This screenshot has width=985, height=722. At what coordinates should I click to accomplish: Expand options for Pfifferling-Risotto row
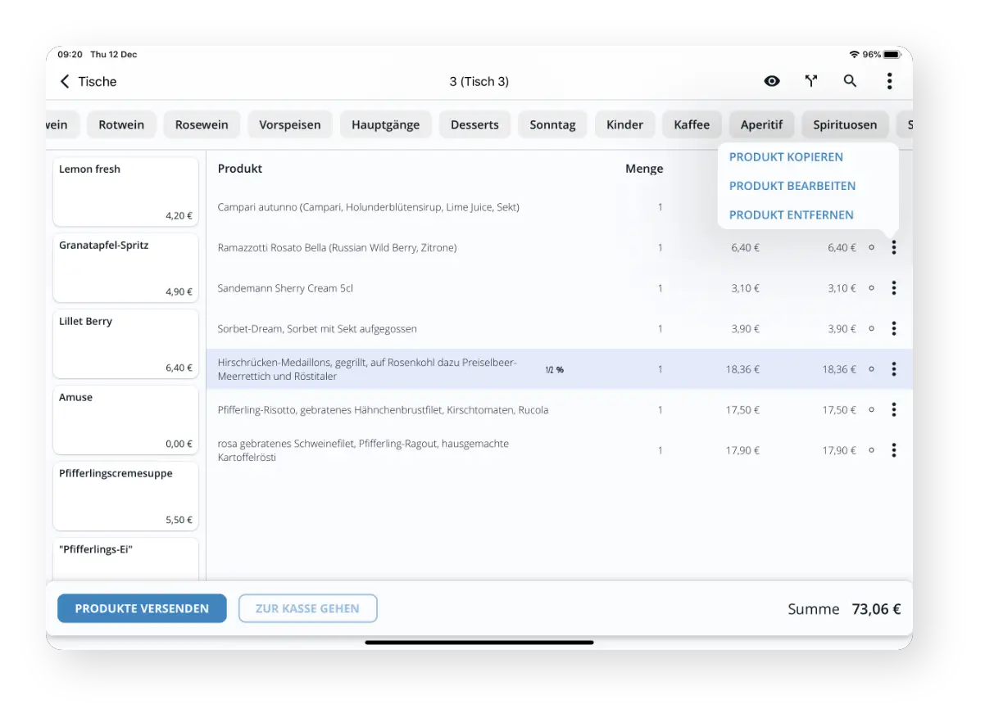tap(893, 409)
